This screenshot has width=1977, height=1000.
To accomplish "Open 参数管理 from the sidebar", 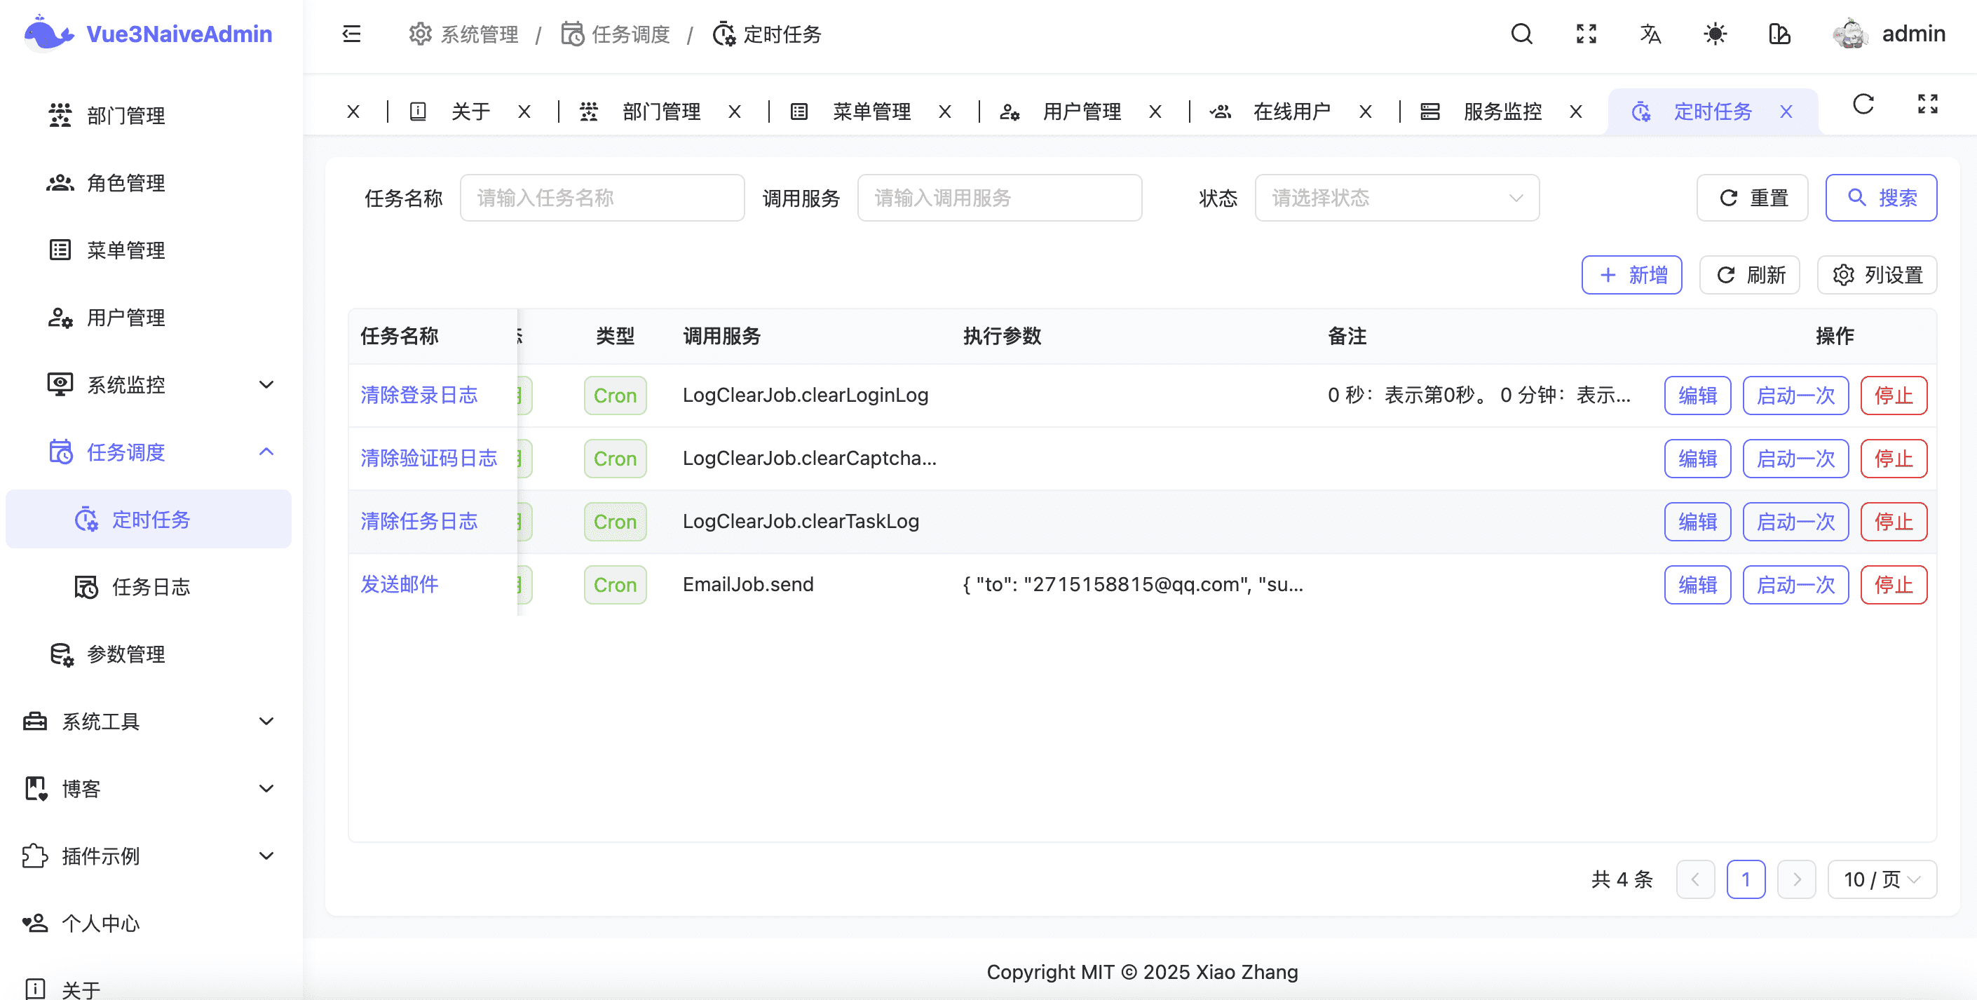I will click(125, 654).
